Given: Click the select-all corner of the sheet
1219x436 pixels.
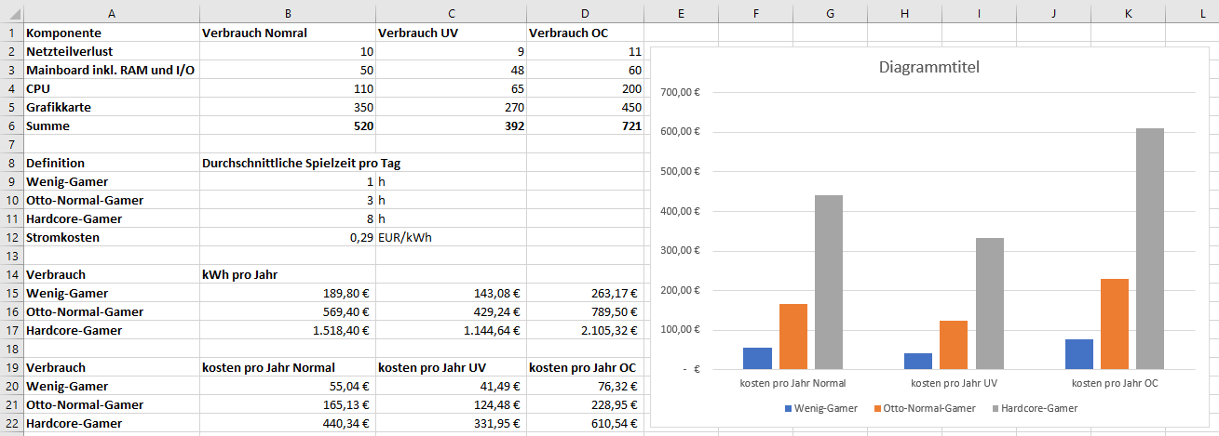Looking at the screenshot, I should coord(11,12).
